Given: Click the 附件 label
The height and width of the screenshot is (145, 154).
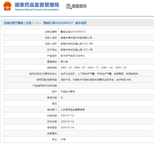Looking at the screenshot, I should [x=54, y=92].
